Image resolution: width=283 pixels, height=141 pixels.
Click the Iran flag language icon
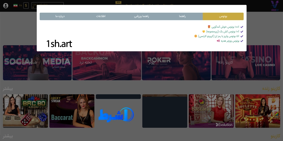point(15,6)
